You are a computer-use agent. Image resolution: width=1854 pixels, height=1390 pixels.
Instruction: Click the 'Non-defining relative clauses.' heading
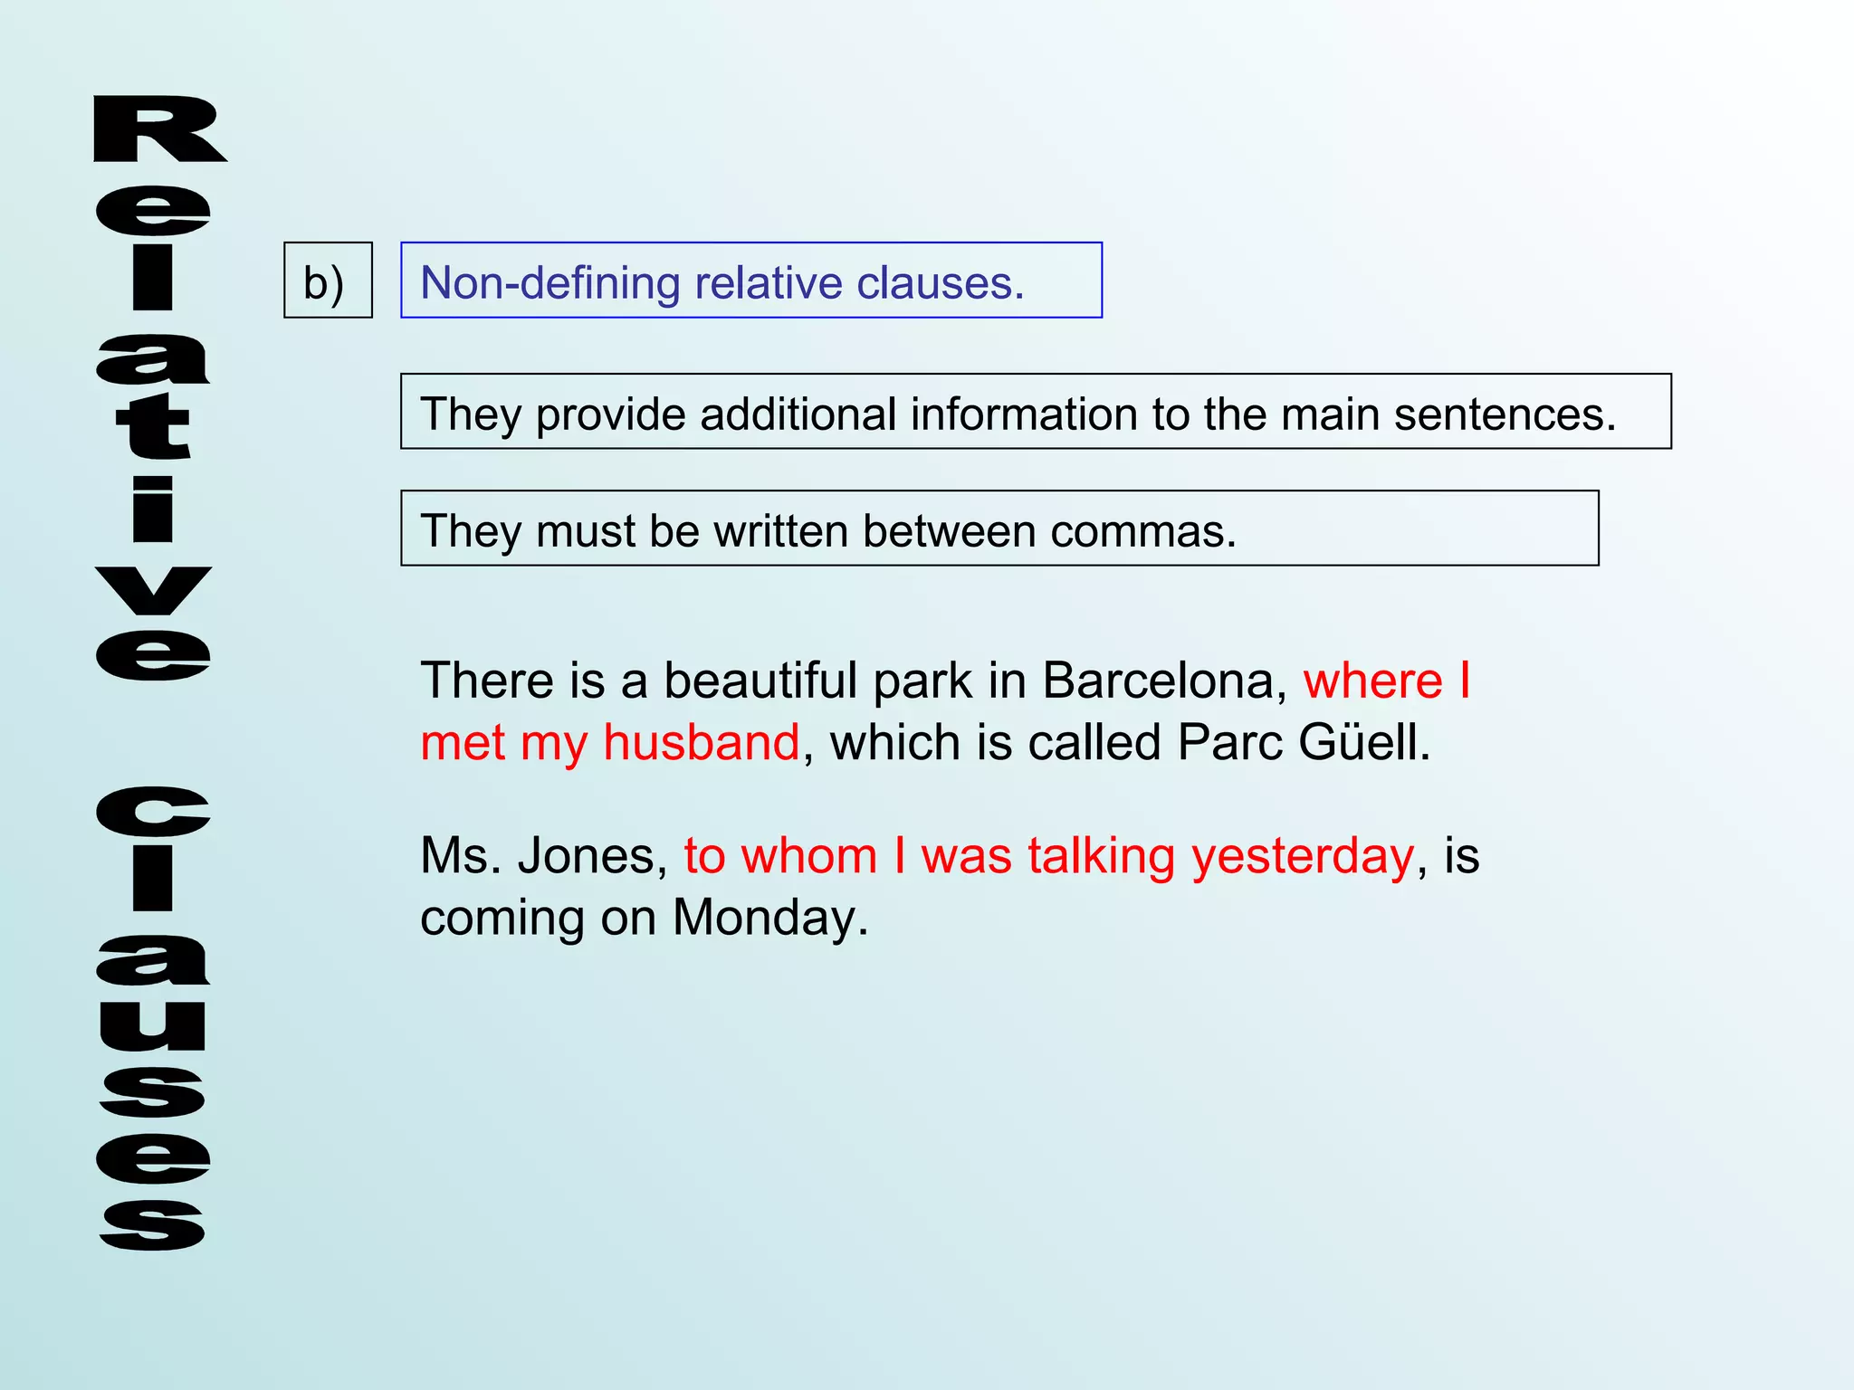[x=751, y=281]
